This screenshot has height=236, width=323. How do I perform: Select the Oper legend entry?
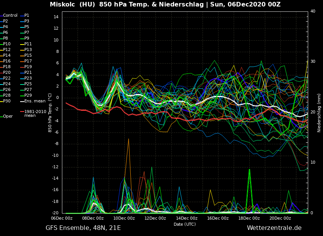pos(8,116)
